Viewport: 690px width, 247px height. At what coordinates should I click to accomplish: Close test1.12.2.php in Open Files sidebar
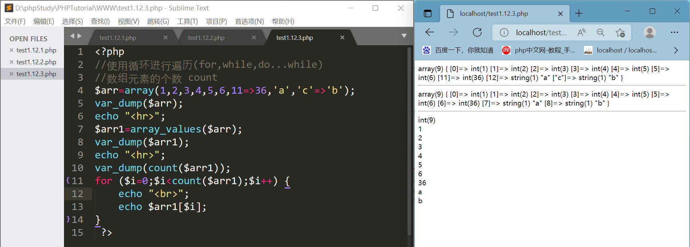coord(11,62)
